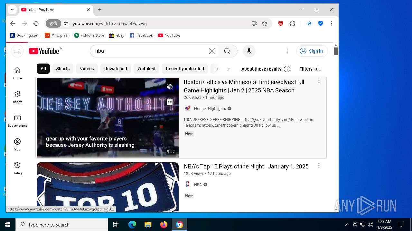The height and width of the screenshot is (231, 412).
Task: Select the Videos filter chip
Action: (x=87, y=69)
